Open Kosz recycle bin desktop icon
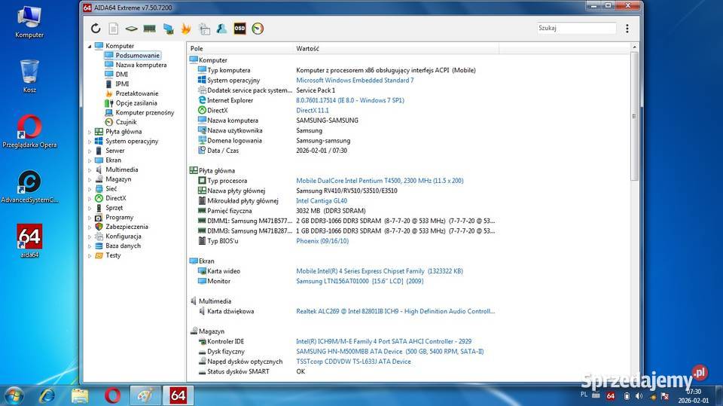The width and height of the screenshot is (723, 406). 29,76
